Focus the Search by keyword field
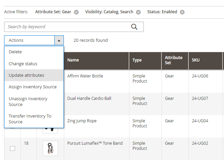 pyautogui.click(x=68, y=27)
